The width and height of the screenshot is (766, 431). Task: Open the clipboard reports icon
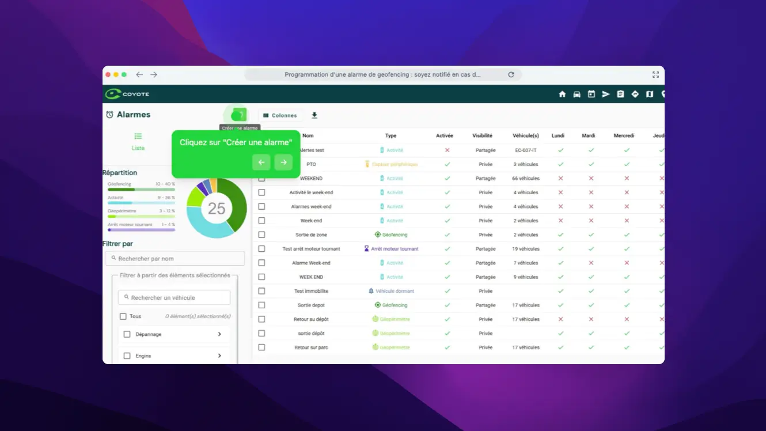(x=620, y=94)
